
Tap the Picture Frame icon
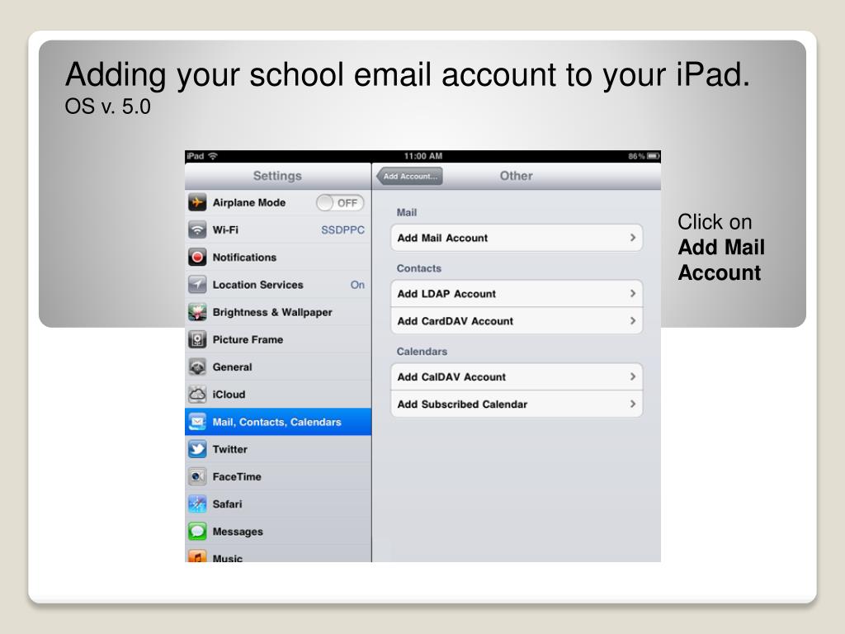tap(197, 339)
